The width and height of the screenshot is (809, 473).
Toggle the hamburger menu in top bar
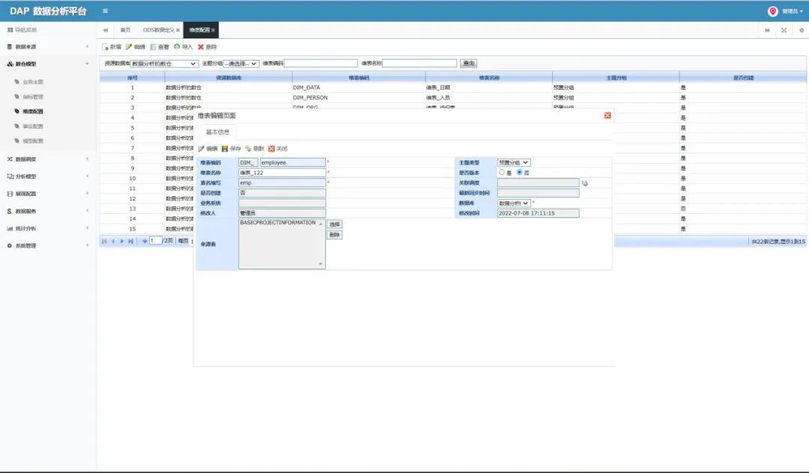106,10
